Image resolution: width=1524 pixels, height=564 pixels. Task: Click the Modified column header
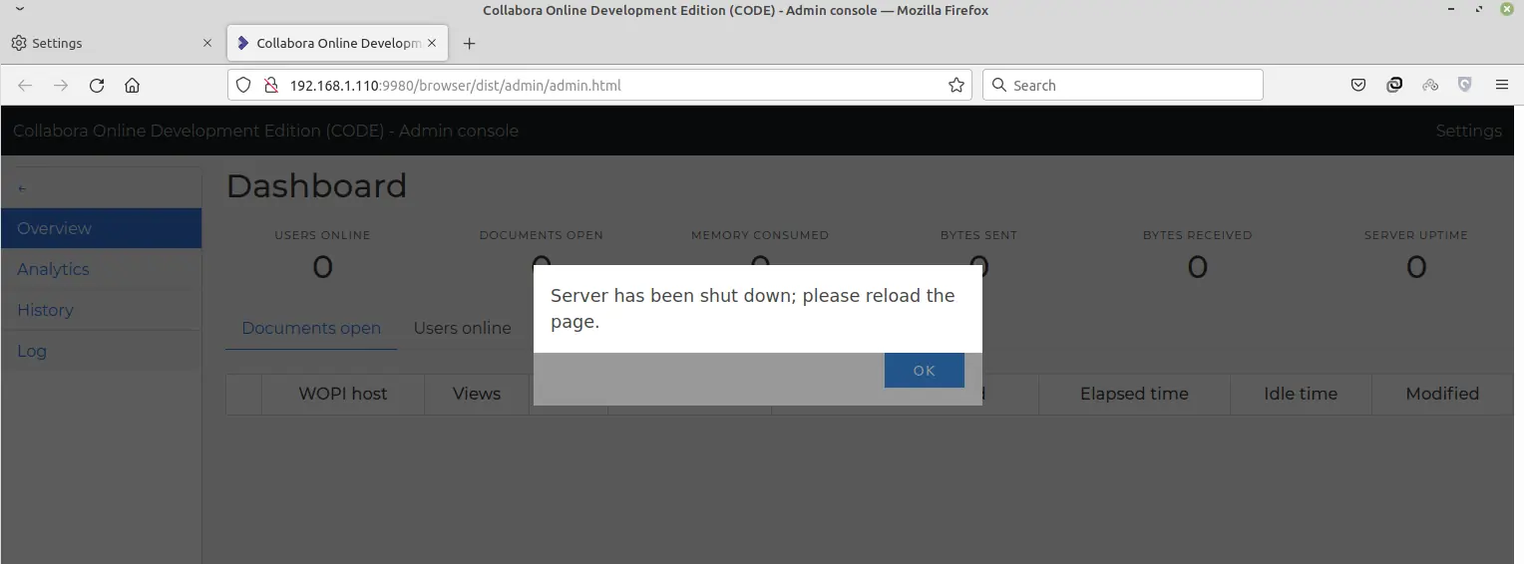(x=1442, y=394)
